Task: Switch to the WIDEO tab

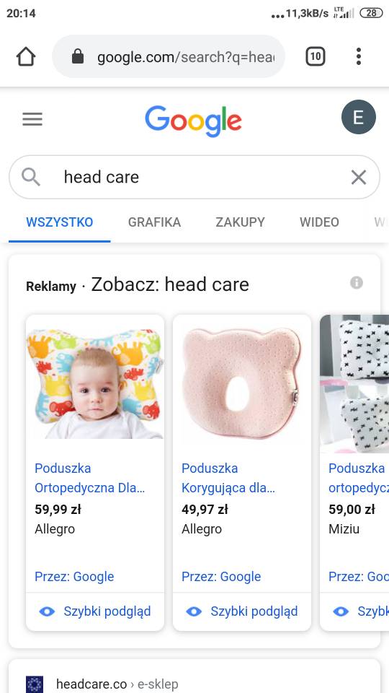Action: (319, 222)
